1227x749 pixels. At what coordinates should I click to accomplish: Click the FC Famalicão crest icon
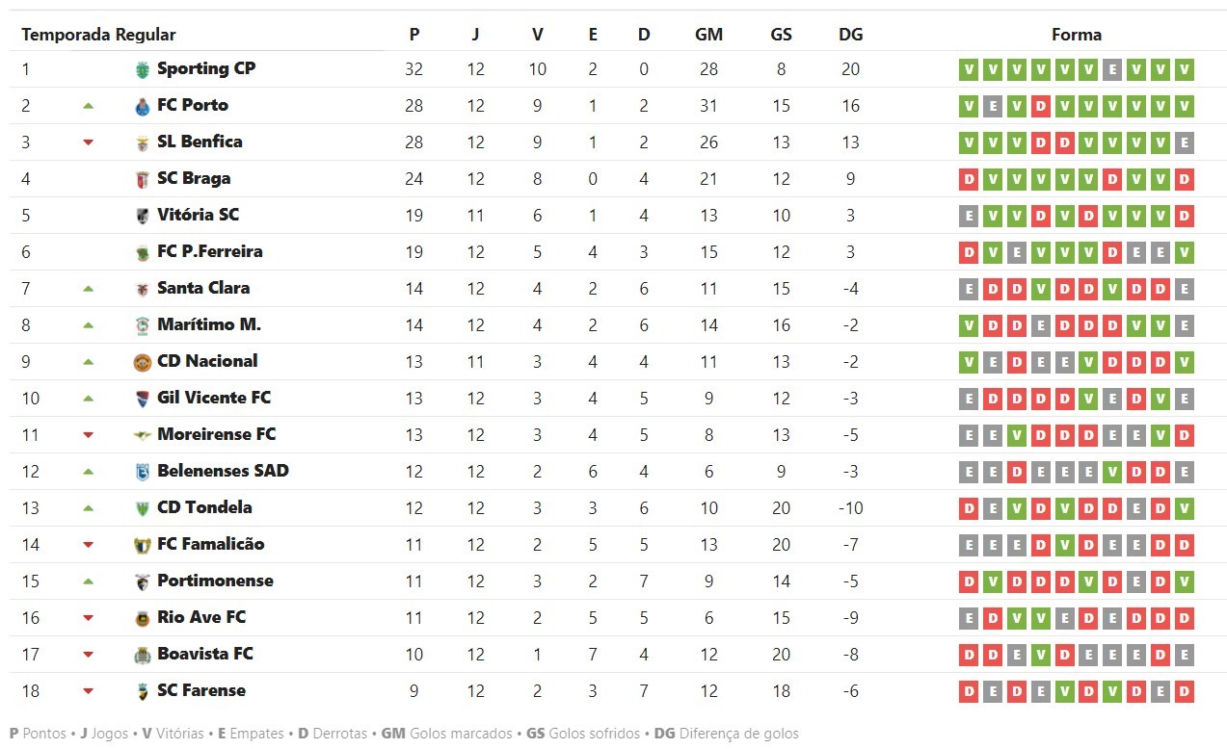(143, 545)
